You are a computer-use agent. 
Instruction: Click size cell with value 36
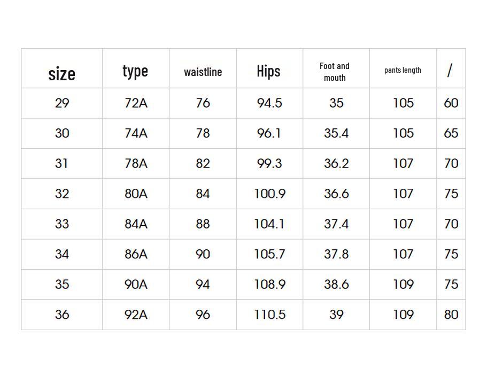coord(62,315)
